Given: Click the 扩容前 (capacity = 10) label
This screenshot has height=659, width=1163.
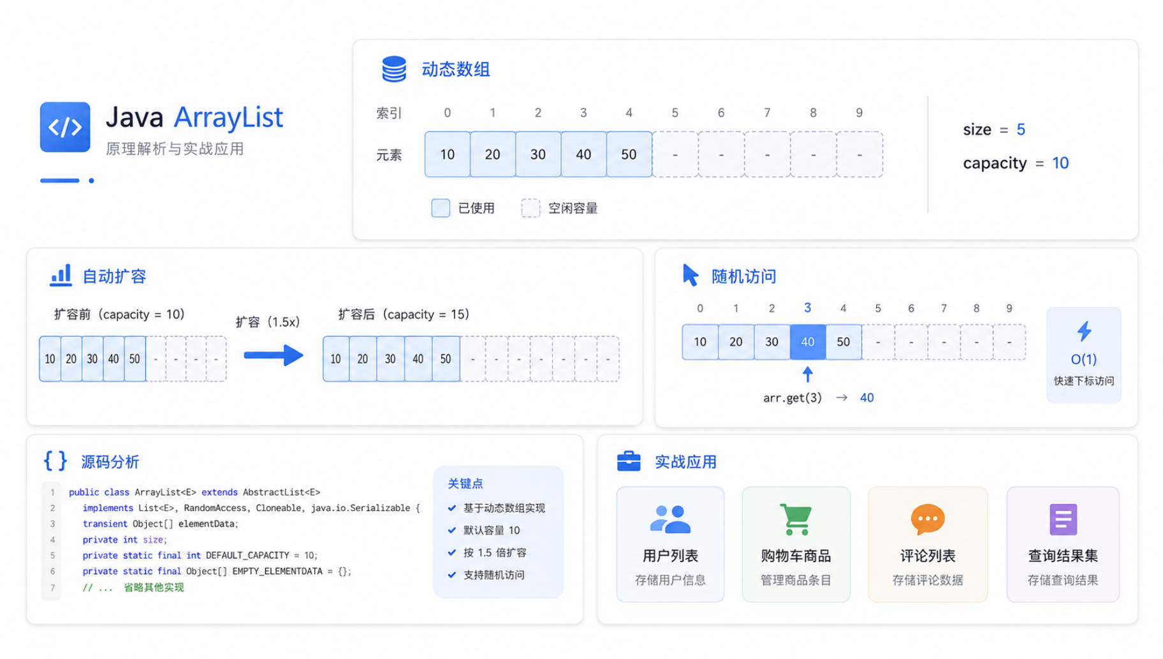Looking at the screenshot, I should pyautogui.click(x=119, y=315).
